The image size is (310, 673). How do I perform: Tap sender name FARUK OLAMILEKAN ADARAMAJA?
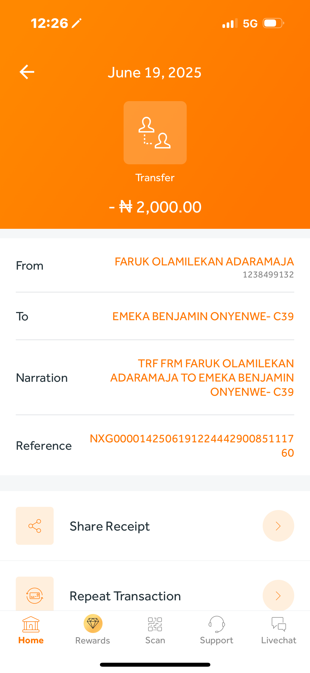pyautogui.click(x=204, y=262)
